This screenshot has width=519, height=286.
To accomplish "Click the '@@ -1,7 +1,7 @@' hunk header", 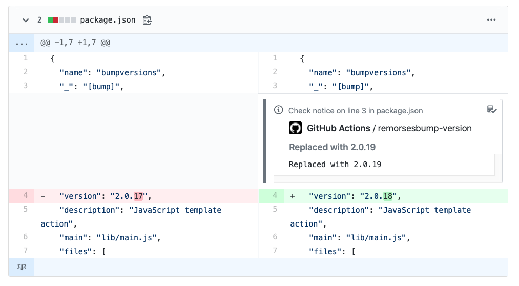I will pyautogui.click(x=75, y=43).
